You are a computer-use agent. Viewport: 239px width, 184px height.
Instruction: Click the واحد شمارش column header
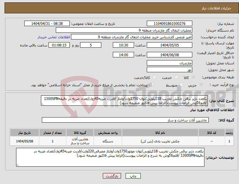point(108,133)
